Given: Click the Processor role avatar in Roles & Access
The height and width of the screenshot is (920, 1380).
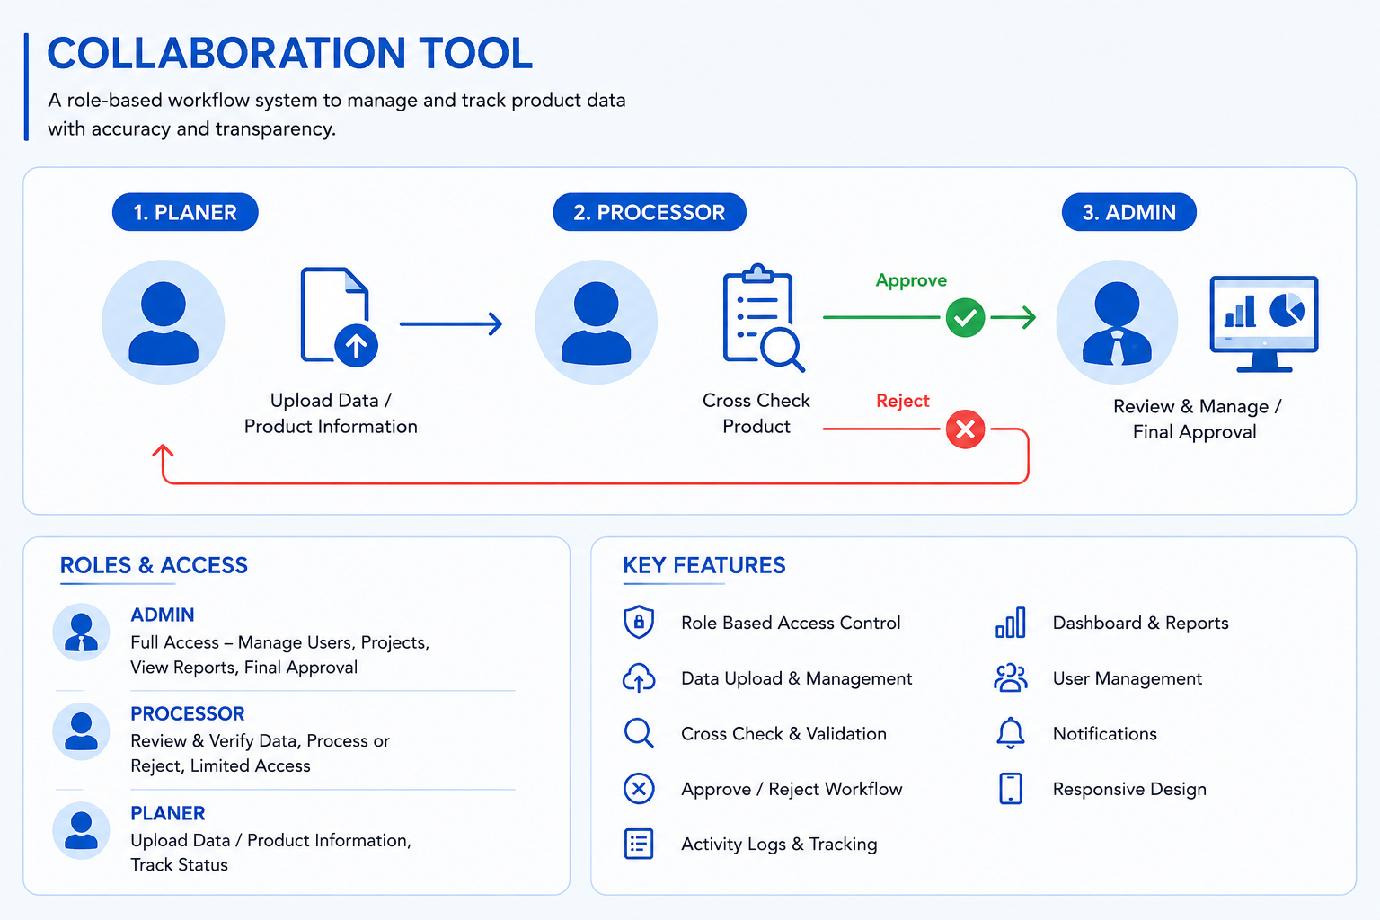Looking at the screenshot, I should click(81, 731).
